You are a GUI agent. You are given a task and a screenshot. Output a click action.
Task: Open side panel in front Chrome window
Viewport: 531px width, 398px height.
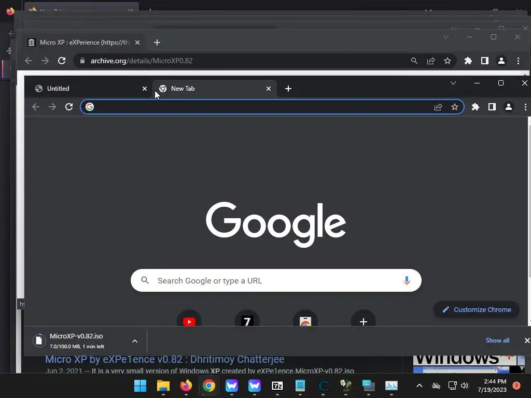tap(492, 107)
